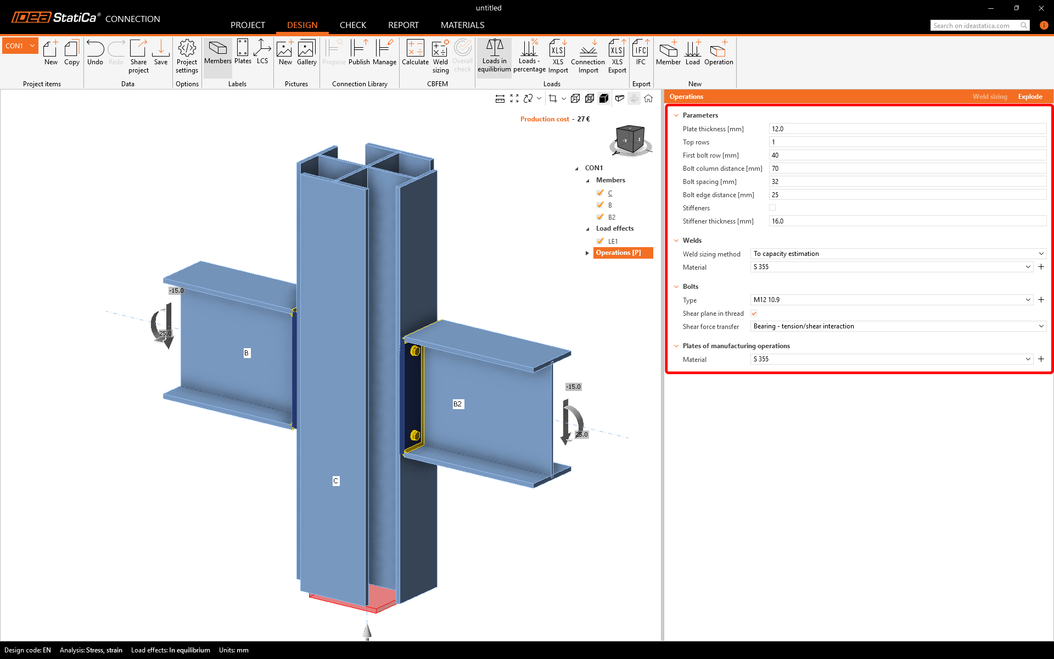Switch to the CHECK tab

[x=352, y=25]
